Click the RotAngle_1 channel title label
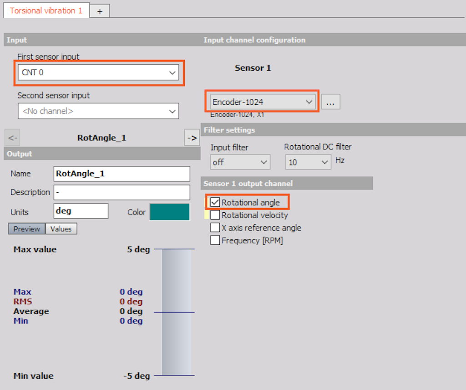The height and width of the screenshot is (390, 466). click(101, 138)
